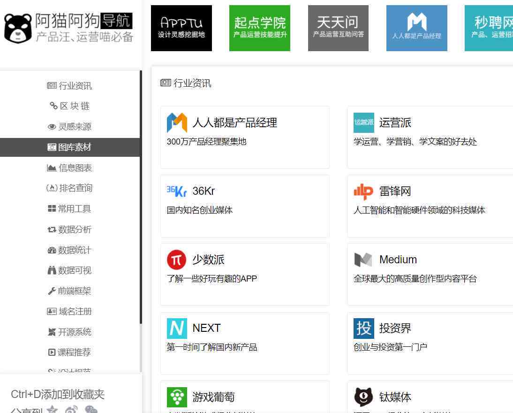Click the play square icon beside 课程推荐

coord(52,352)
